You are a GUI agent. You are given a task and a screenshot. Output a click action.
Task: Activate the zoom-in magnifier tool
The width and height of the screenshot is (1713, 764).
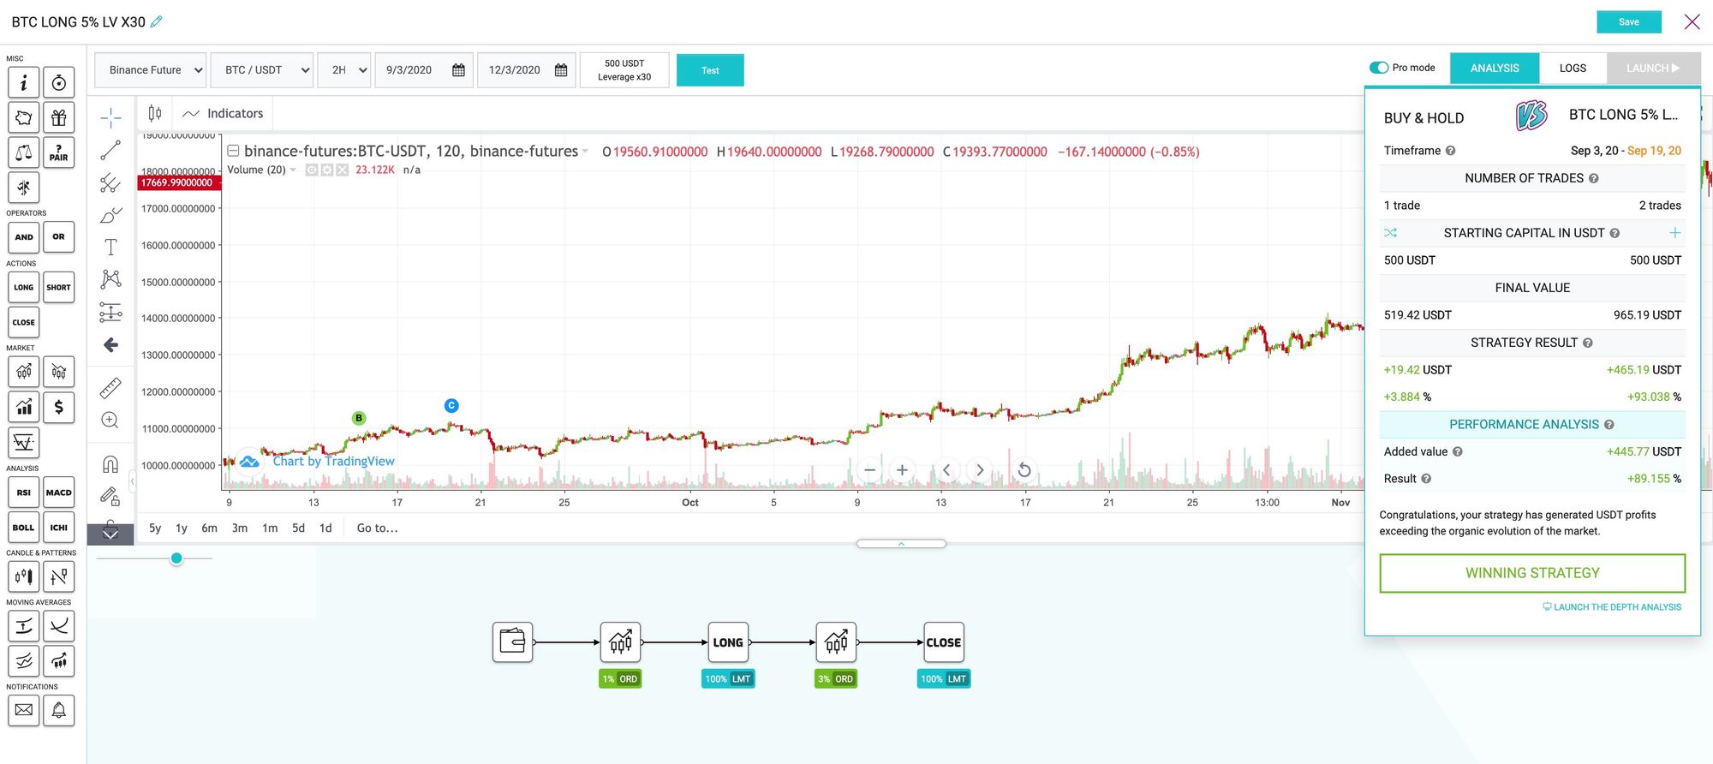pos(110,421)
